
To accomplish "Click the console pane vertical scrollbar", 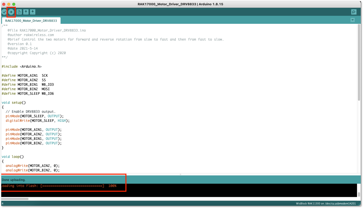I will [359, 194].
